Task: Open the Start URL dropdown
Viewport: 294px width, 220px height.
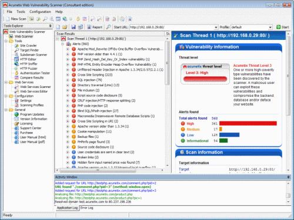Action: [216, 27]
